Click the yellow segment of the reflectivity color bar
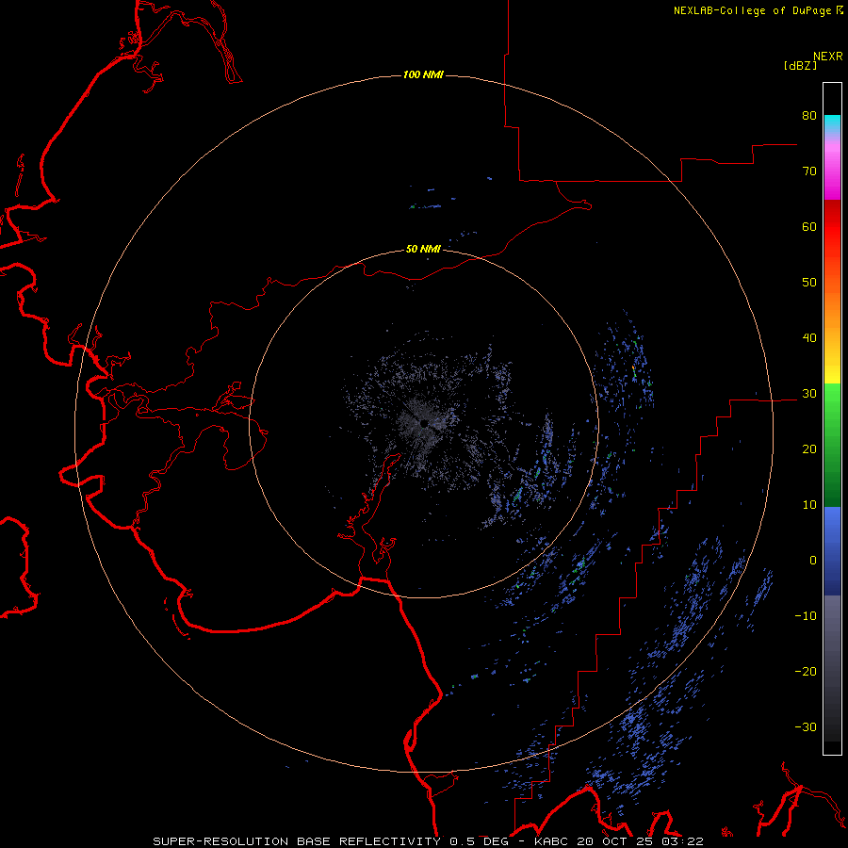Image resolution: width=848 pixels, height=848 pixels. click(x=832, y=373)
